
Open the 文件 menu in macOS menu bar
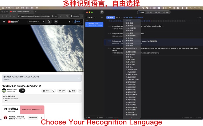(x=18, y=8)
